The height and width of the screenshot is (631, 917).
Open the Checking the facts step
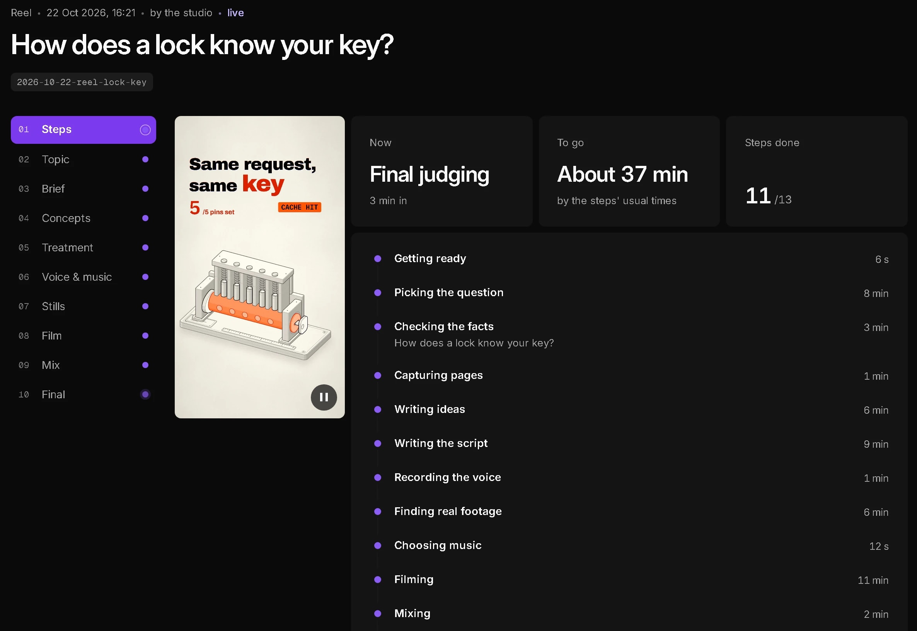pos(629,334)
